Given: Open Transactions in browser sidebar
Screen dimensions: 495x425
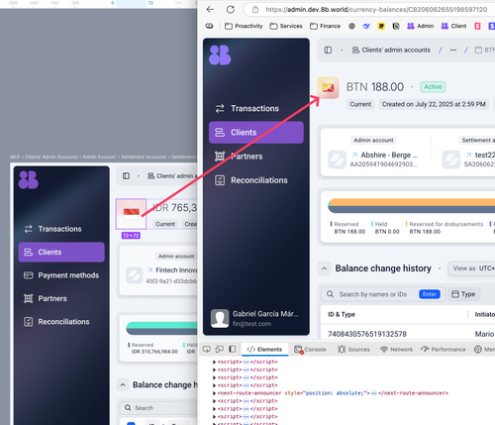Looking at the screenshot, I should [256, 108].
